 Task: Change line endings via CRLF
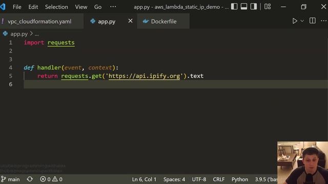(219, 179)
